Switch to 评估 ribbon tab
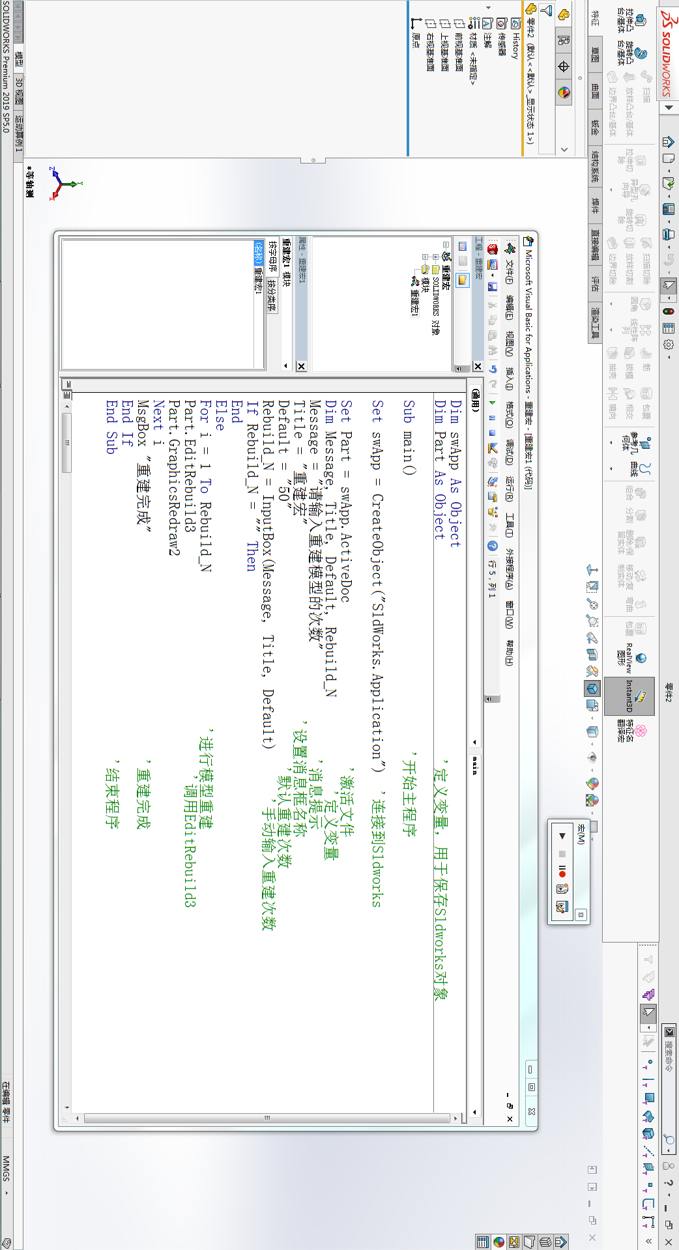679x1250 pixels. click(594, 283)
